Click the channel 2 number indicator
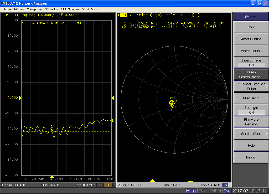This screenshot has height=194, width=269. (119, 185)
